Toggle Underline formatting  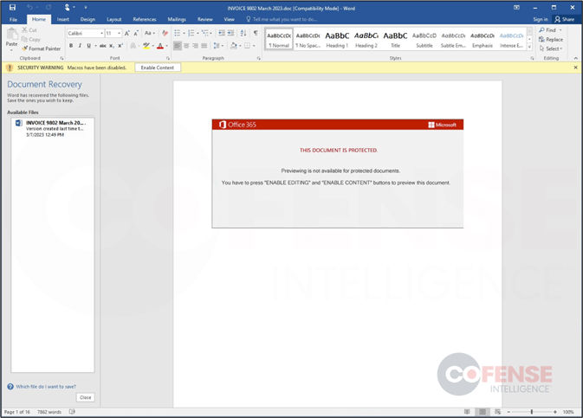pyautogui.click(x=88, y=46)
